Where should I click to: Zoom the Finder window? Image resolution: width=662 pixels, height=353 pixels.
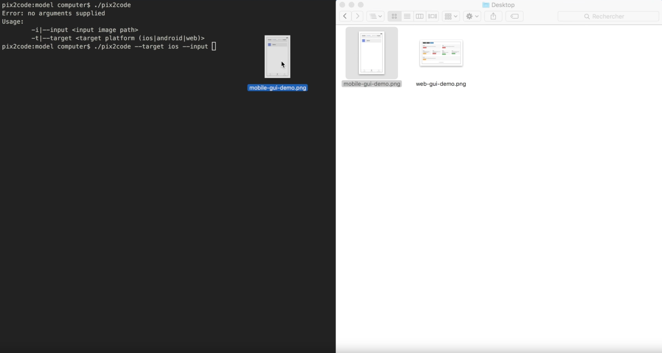coord(361,5)
